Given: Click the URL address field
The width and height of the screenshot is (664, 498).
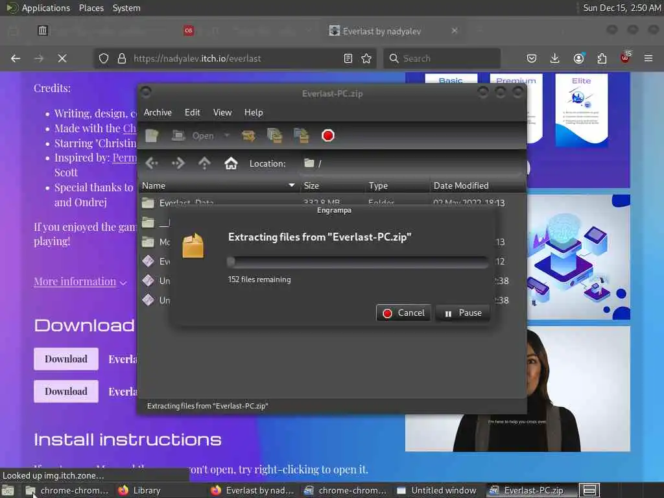Looking at the screenshot, I should (x=235, y=58).
